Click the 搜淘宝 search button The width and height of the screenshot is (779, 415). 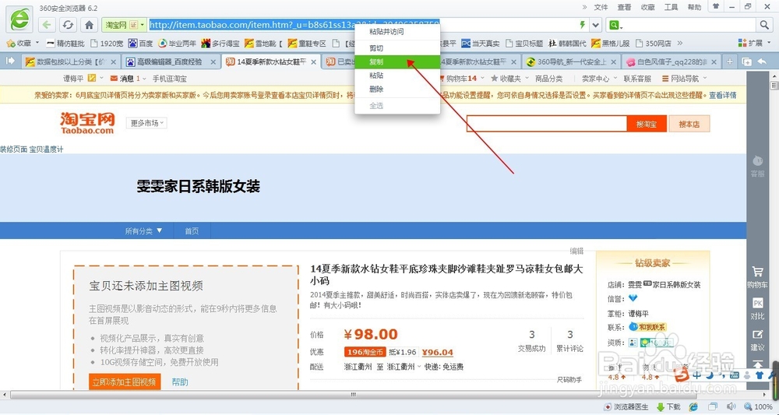(x=647, y=124)
